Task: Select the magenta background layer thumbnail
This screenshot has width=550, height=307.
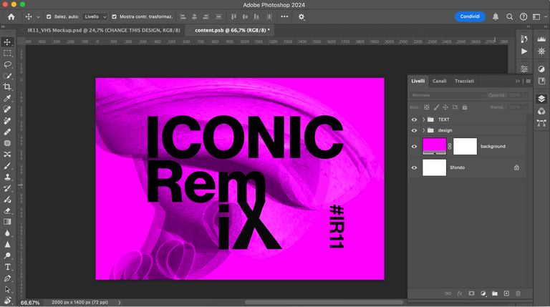Action: click(434, 146)
